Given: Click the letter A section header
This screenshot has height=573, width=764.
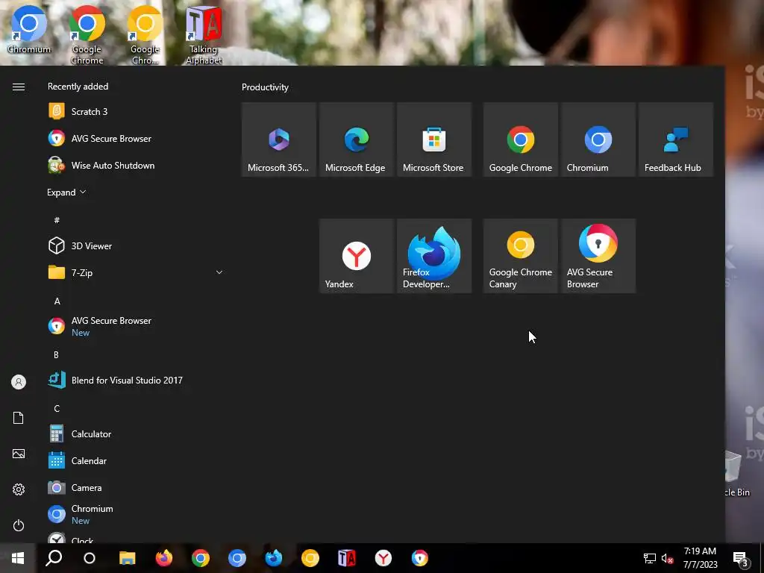Looking at the screenshot, I should click(57, 301).
